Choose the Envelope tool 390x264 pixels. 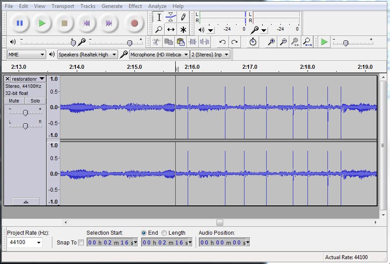[x=171, y=17]
